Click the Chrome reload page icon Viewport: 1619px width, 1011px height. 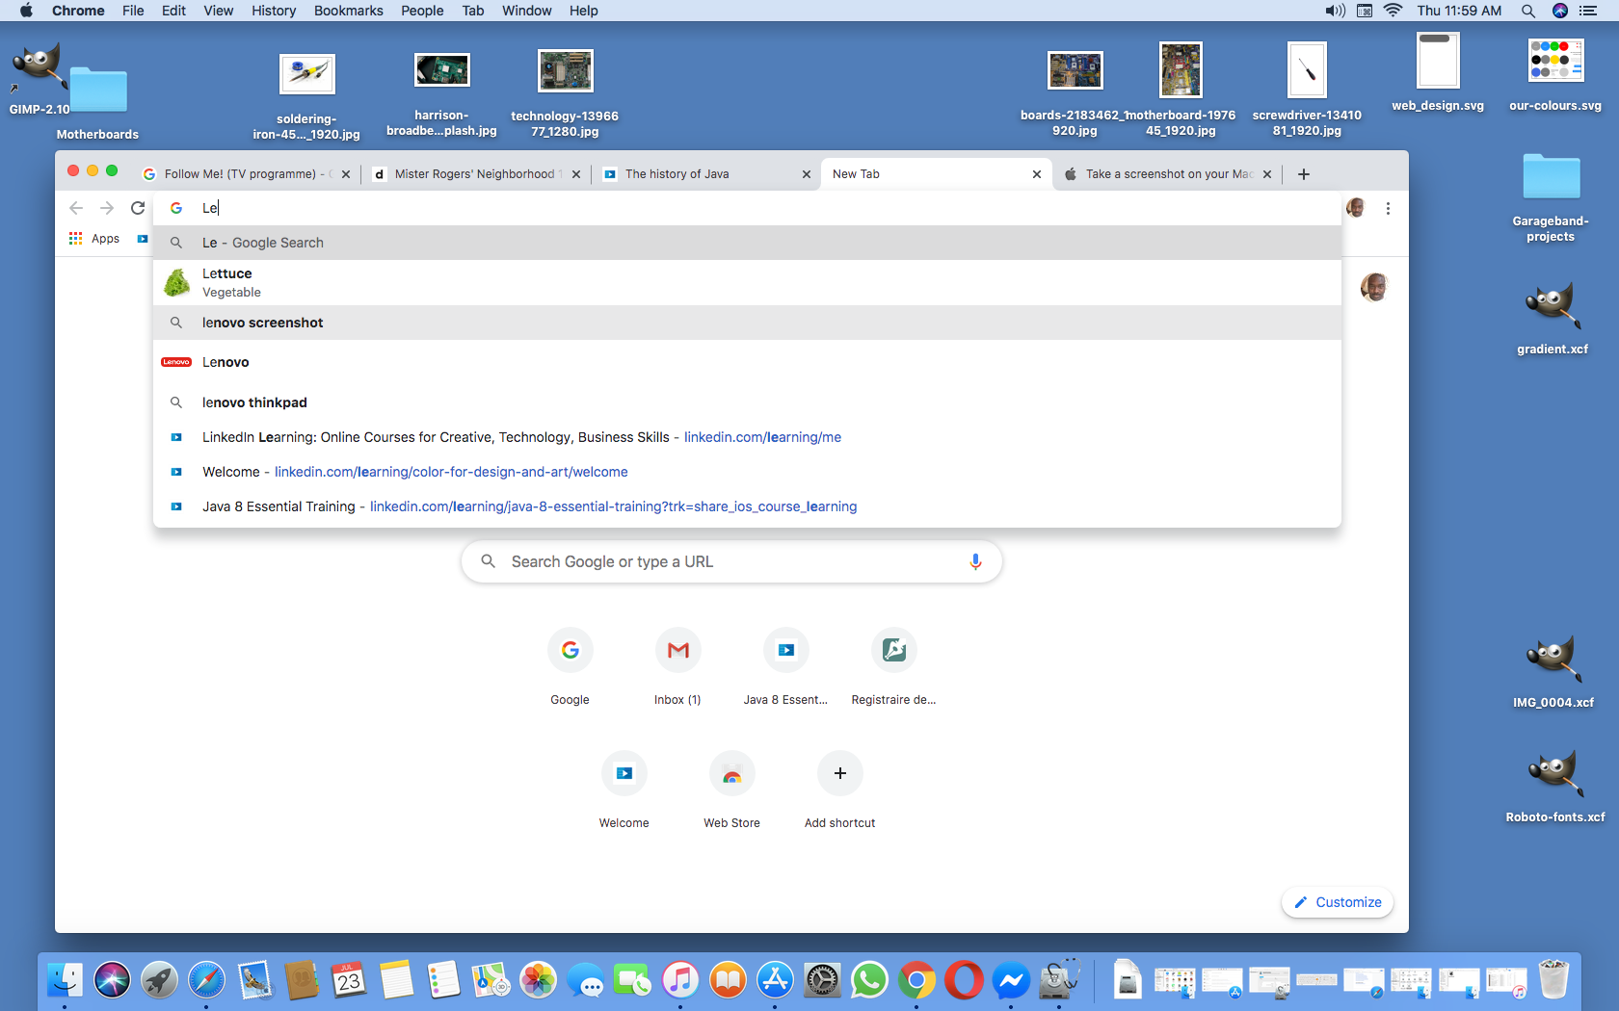(x=138, y=208)
